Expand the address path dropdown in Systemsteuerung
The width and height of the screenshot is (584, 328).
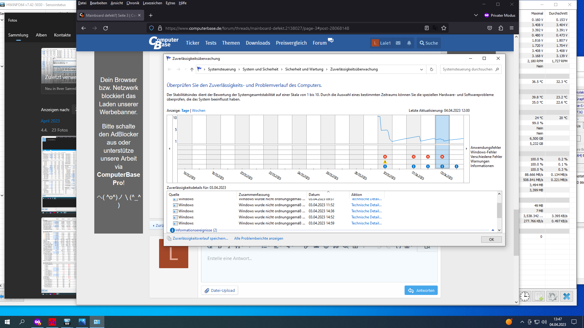coord(421,69)
